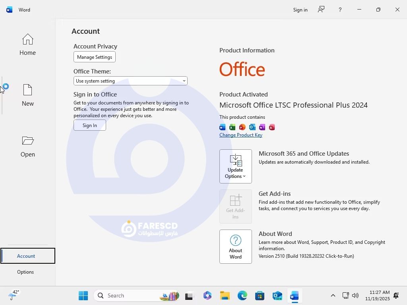Open Microsoft Edge from the taskbar
The image size is (407, 305).
[242, 295]
